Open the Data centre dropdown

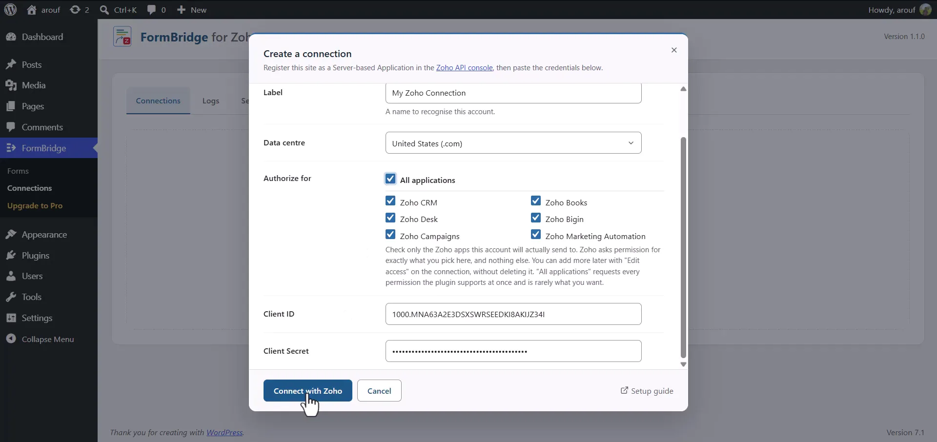click(x=513, y=143)
